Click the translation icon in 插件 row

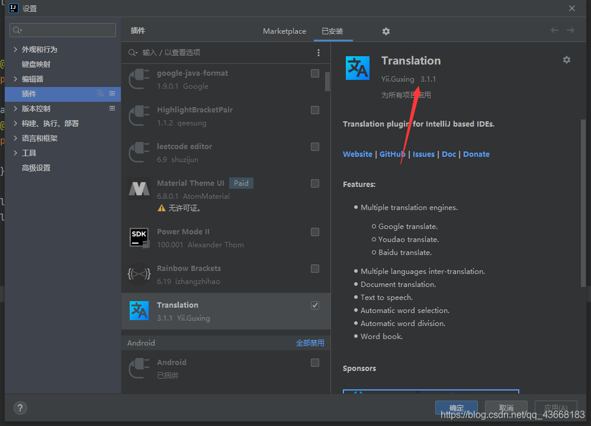click(100, 93)
